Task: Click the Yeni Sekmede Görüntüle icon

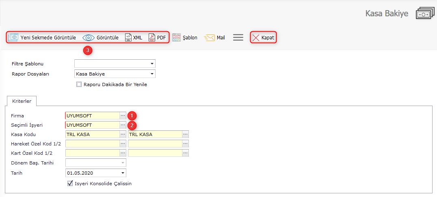Action: (x=13, y=38)
